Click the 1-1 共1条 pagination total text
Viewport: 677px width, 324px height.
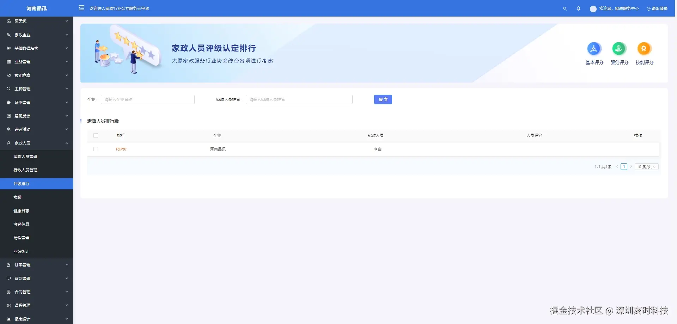[x=603, y=167]
